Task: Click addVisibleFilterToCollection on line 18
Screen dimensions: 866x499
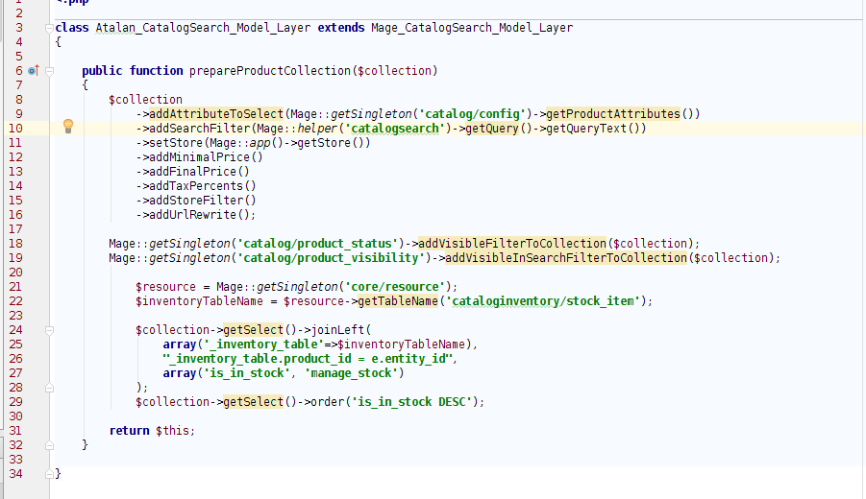Action: click(x=512, y=243)
